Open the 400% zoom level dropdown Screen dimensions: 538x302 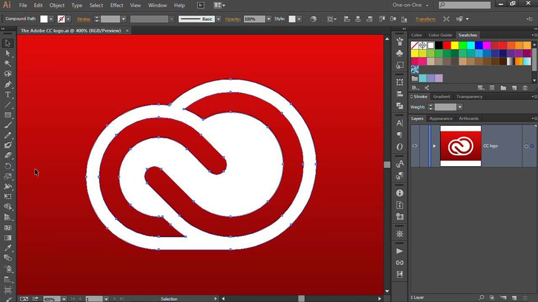(x=64, y=299)
